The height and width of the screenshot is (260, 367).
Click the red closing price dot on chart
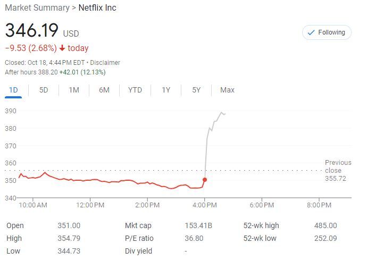pos(205,180)
